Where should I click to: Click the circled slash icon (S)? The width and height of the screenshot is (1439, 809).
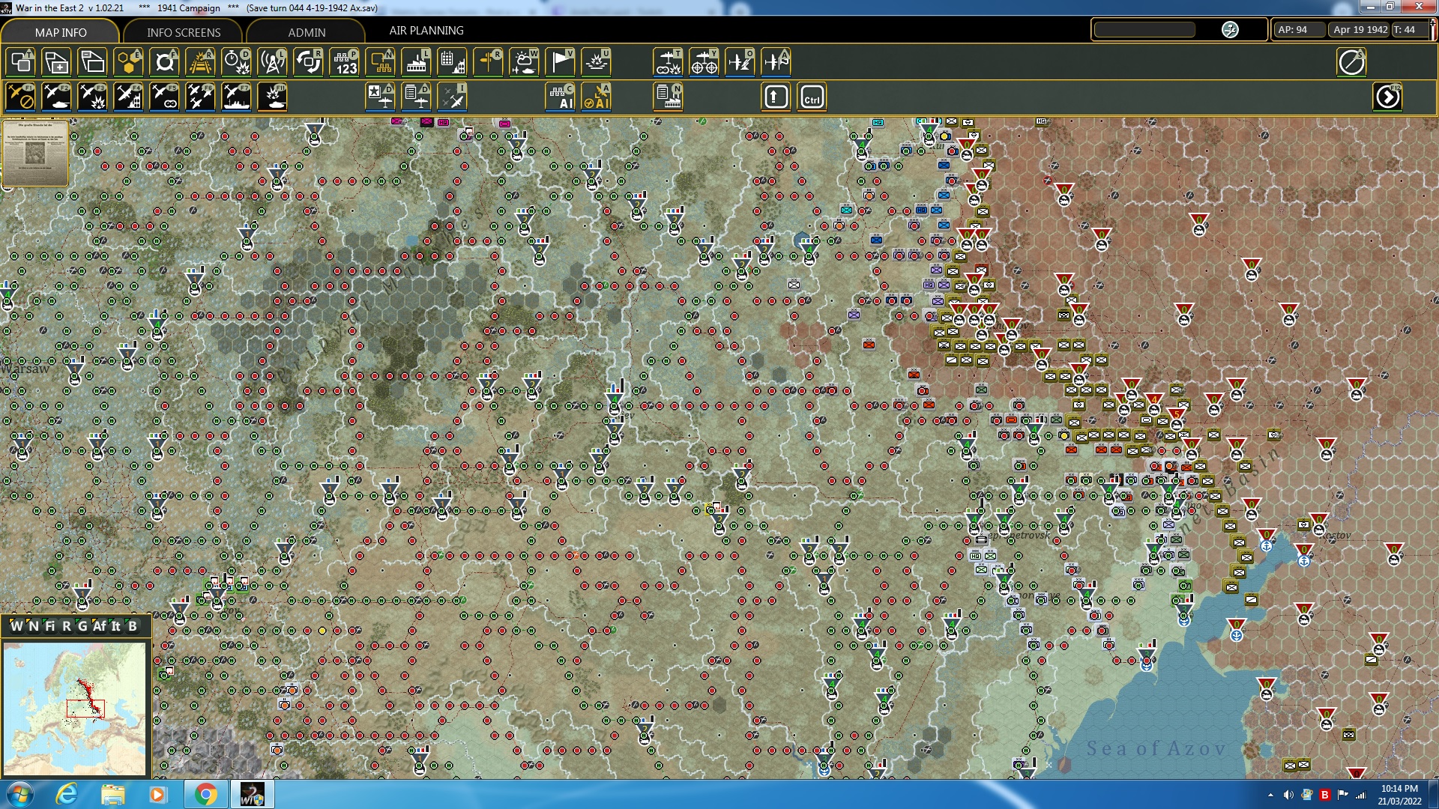[x=1351, y=62]
